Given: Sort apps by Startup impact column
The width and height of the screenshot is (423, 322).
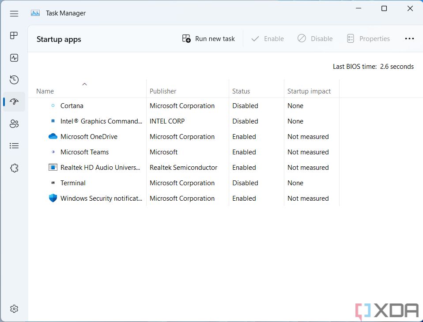Looking at the screenshot, I should point(309,91).
